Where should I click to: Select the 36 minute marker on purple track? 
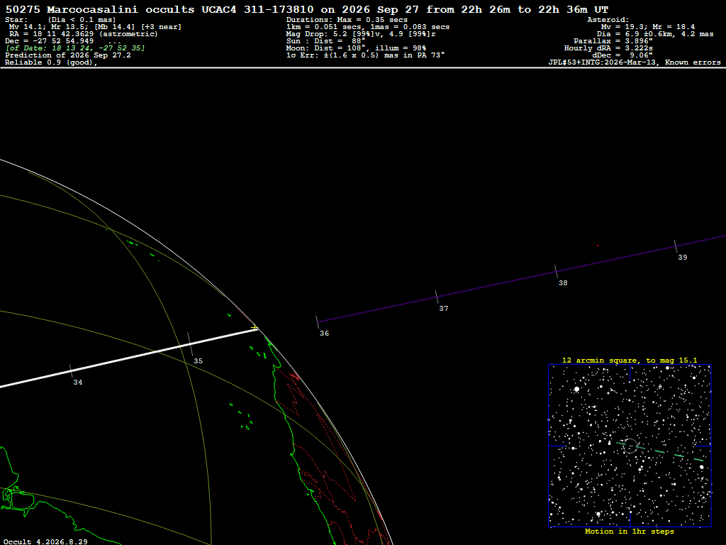tap(318, 322)
